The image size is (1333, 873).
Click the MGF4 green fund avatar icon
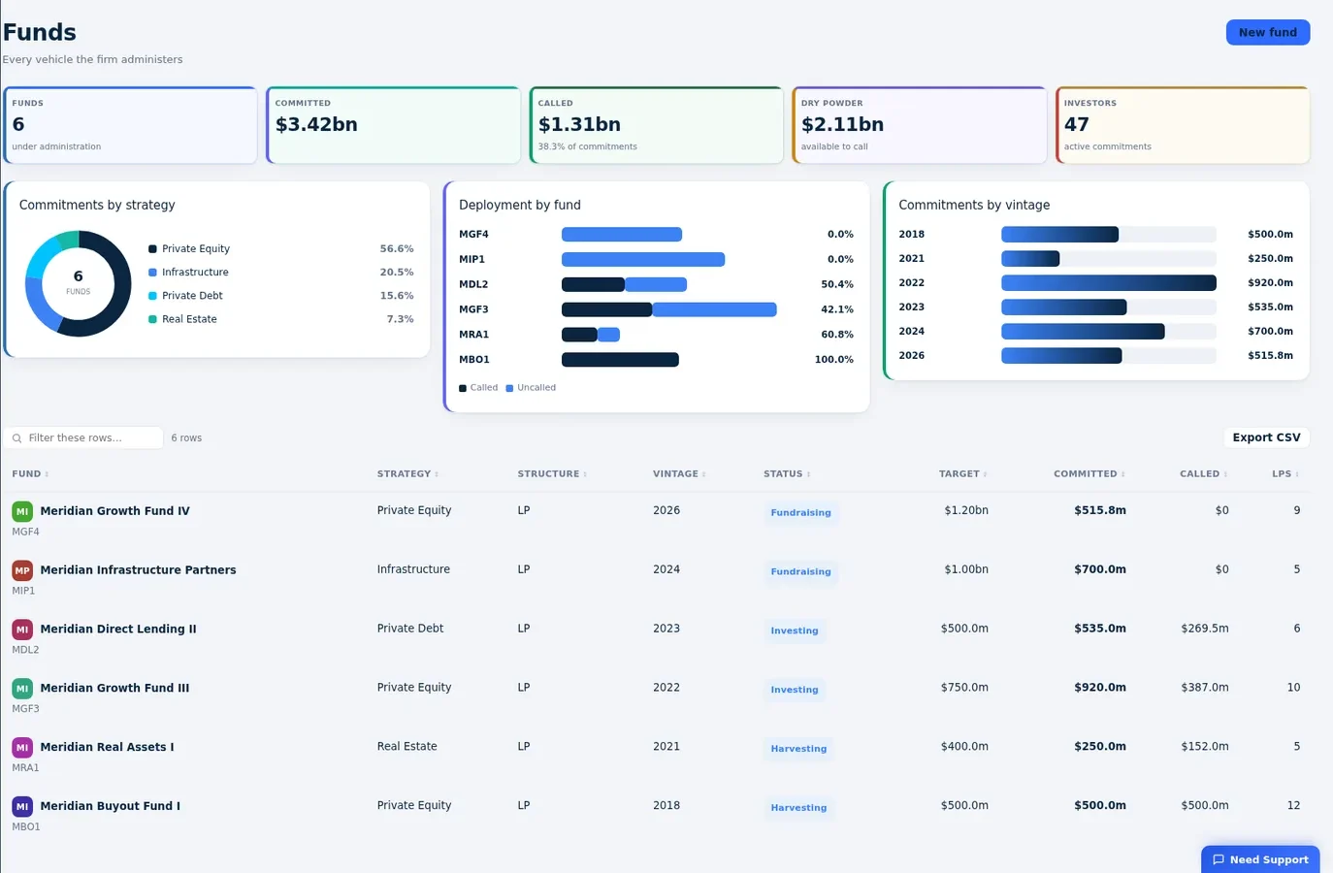click(x=22, y=511)
